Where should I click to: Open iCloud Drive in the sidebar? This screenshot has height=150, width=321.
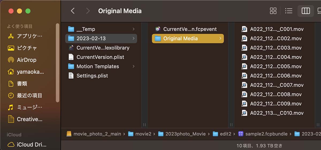point(26,145)
